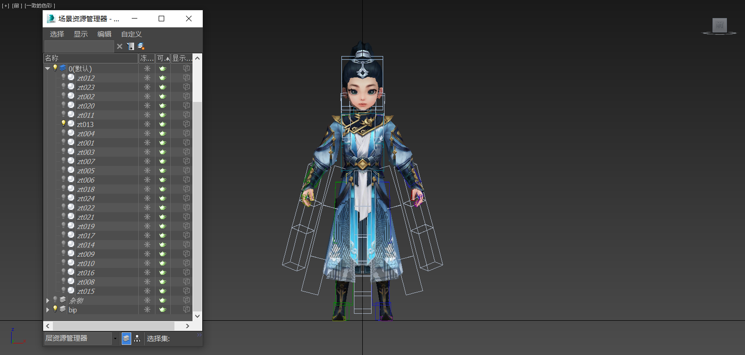Screen dimensions: 745x355
Task: Toggle visibility bulb of zt004
Action: [64, 133]
